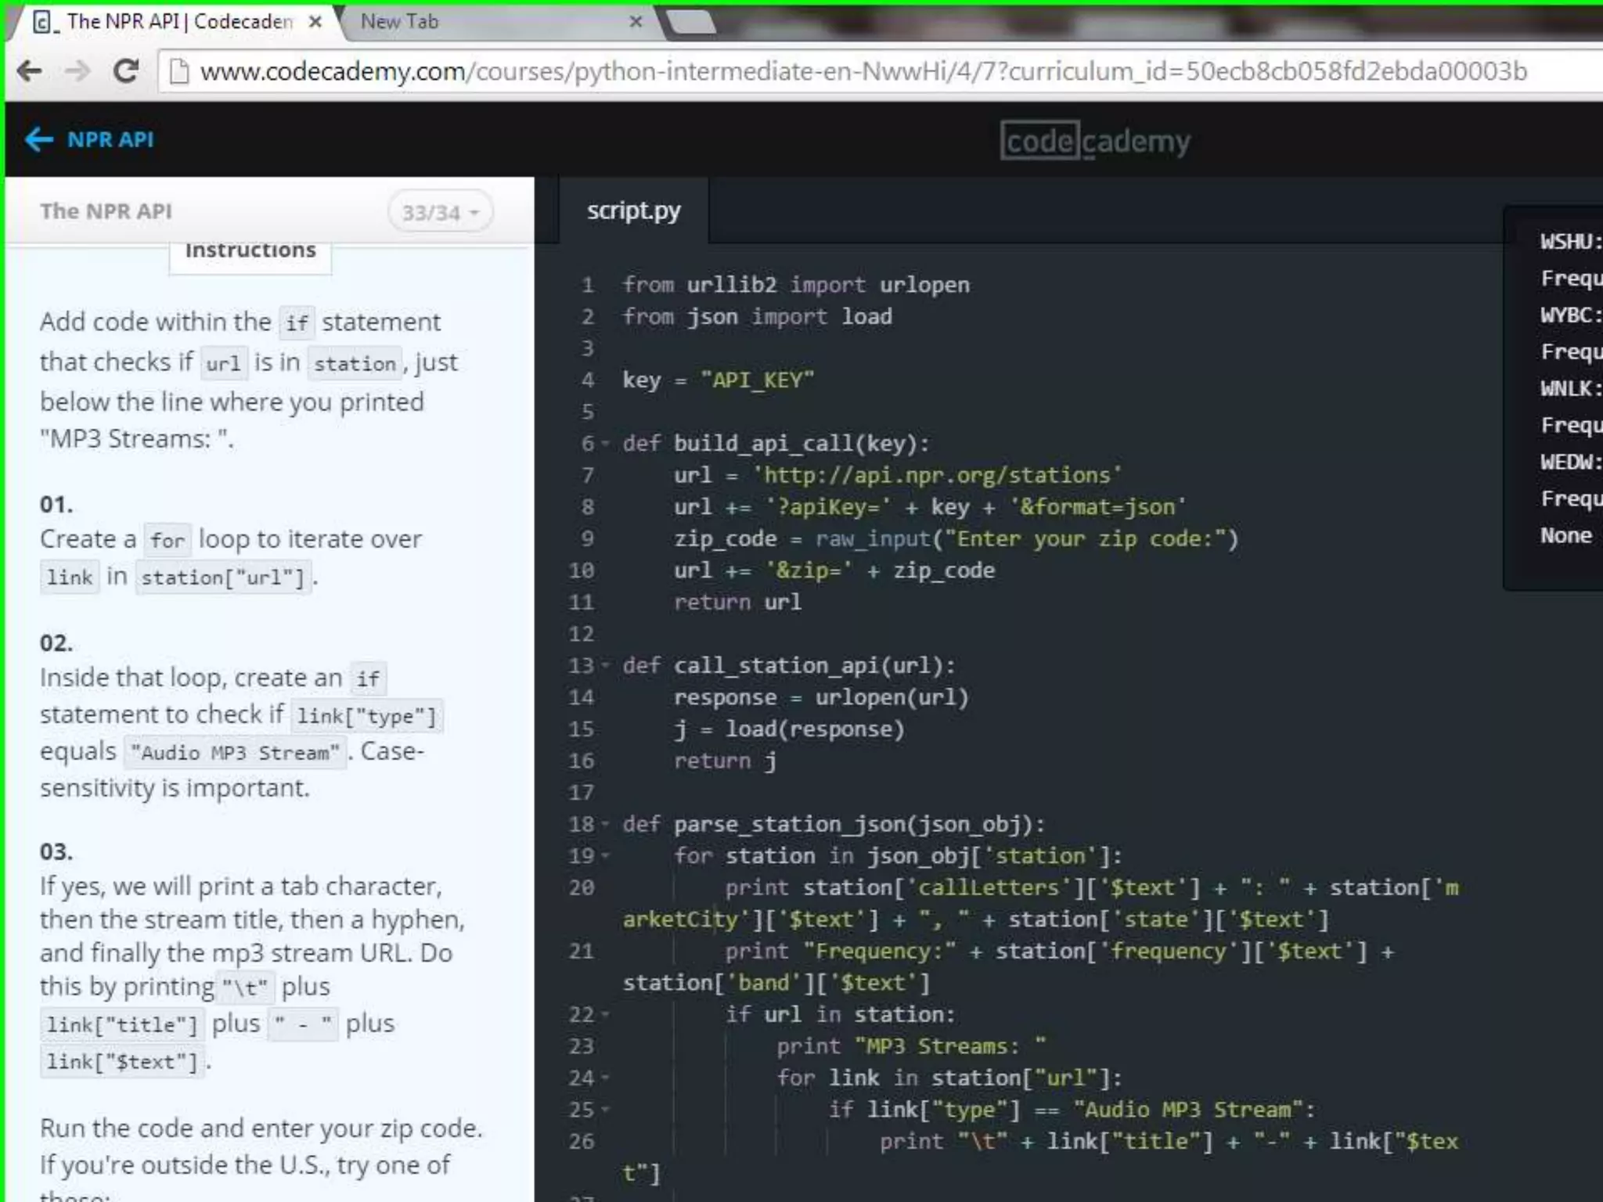Screen dimensions: 1603x1202
Task: Click the Instructions tab heading
Action: tap(250, 250)
